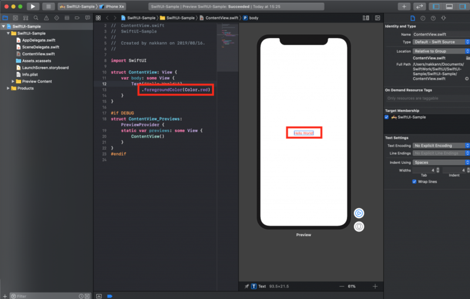This screenshot has width=470, height=299.
Task: Run the project with the Play button
Action: pos(33,6)
